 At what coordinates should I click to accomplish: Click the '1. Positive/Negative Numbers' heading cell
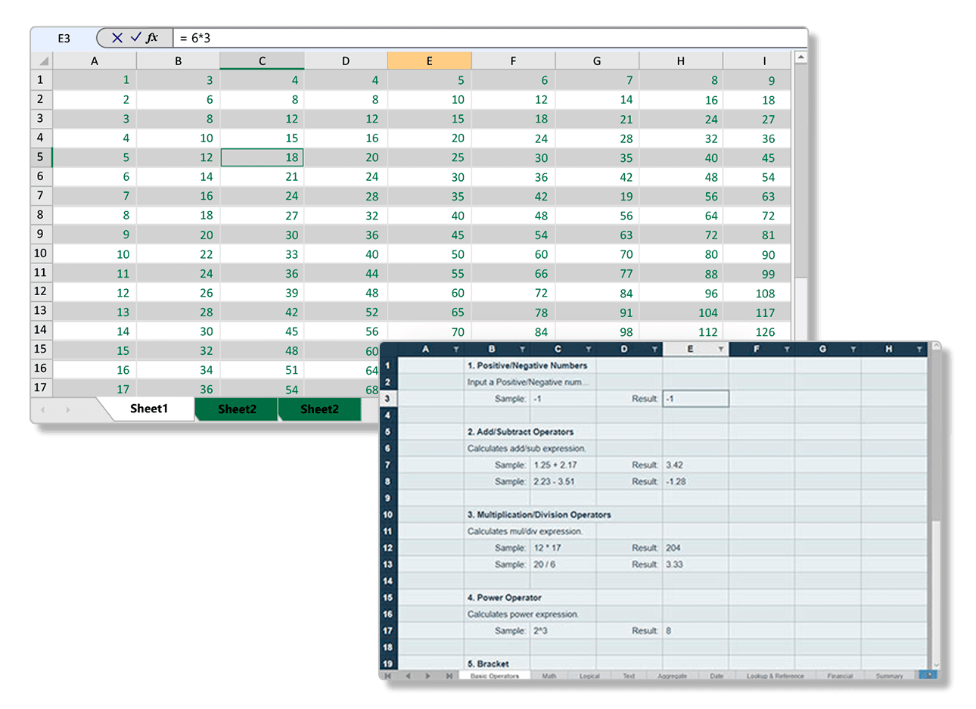pos(527,365)
